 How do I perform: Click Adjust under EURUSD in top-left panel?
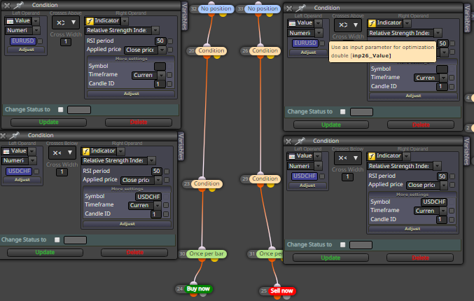pyautogui.click(x=27, y=50)
